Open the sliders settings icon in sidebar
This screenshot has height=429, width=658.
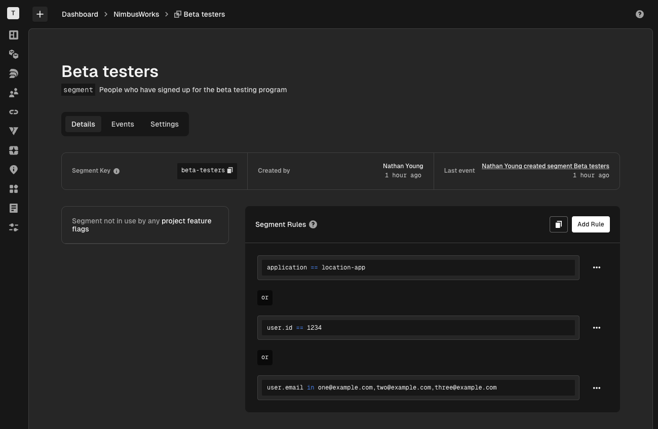click(x=14, y=228)
